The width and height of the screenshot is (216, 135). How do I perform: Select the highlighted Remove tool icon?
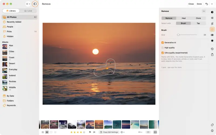point(212,29)
